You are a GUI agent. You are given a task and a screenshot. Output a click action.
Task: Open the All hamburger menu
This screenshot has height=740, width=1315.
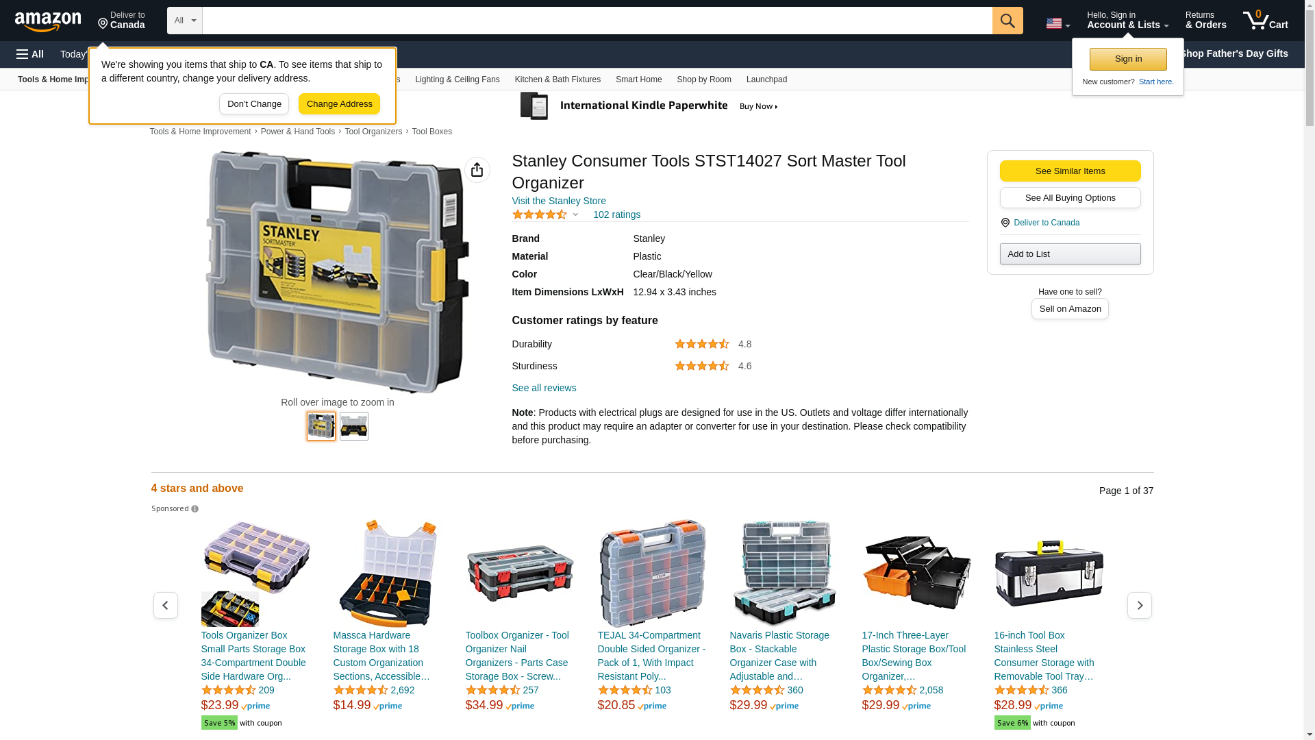(x=30, y=54)
